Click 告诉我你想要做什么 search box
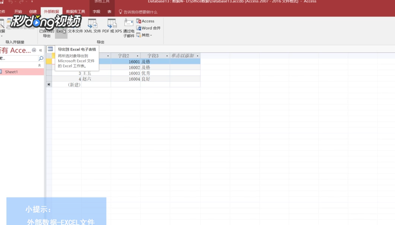The width and height of the screenshot is (395, 225). click(x=140, y=12)
